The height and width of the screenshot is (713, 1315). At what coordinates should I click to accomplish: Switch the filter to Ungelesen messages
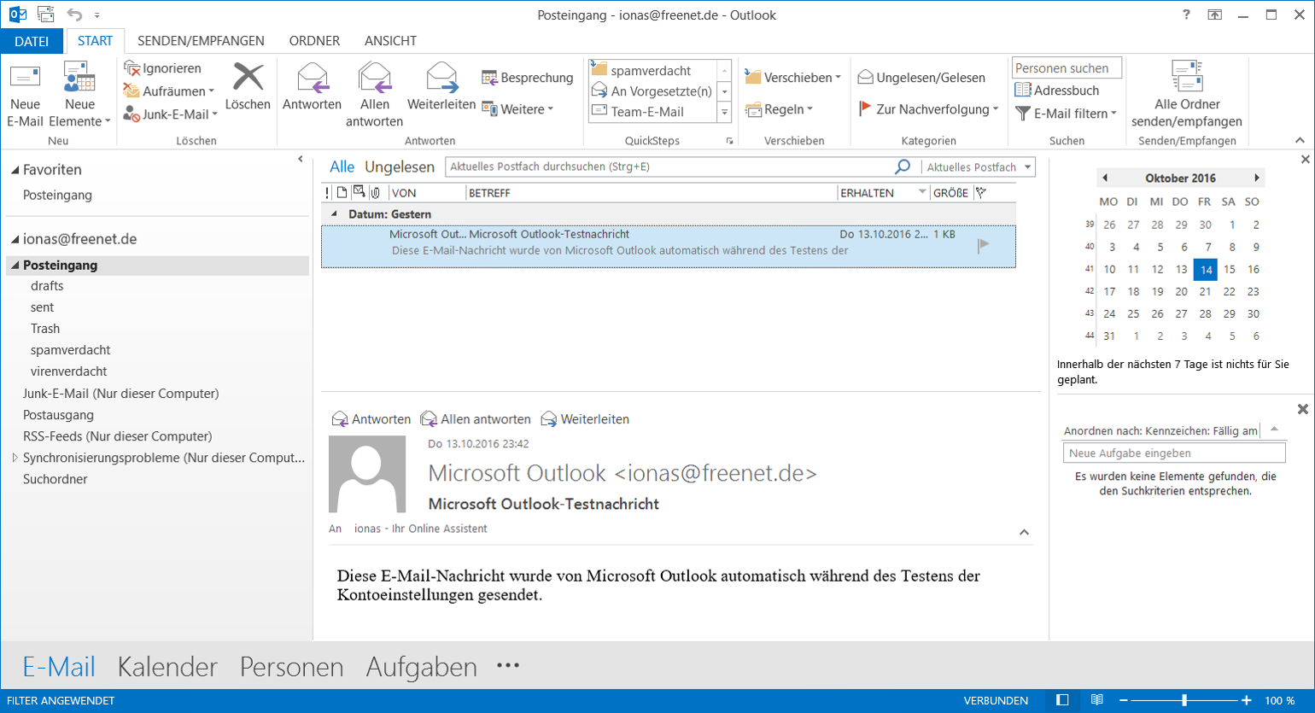pyautogui.click(x=399, y=167)
